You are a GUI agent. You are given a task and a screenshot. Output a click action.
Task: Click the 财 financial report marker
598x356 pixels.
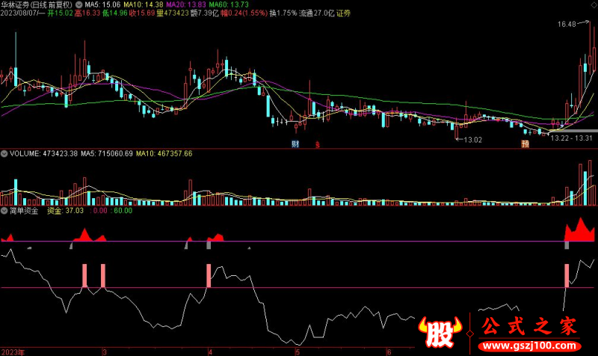295,143
